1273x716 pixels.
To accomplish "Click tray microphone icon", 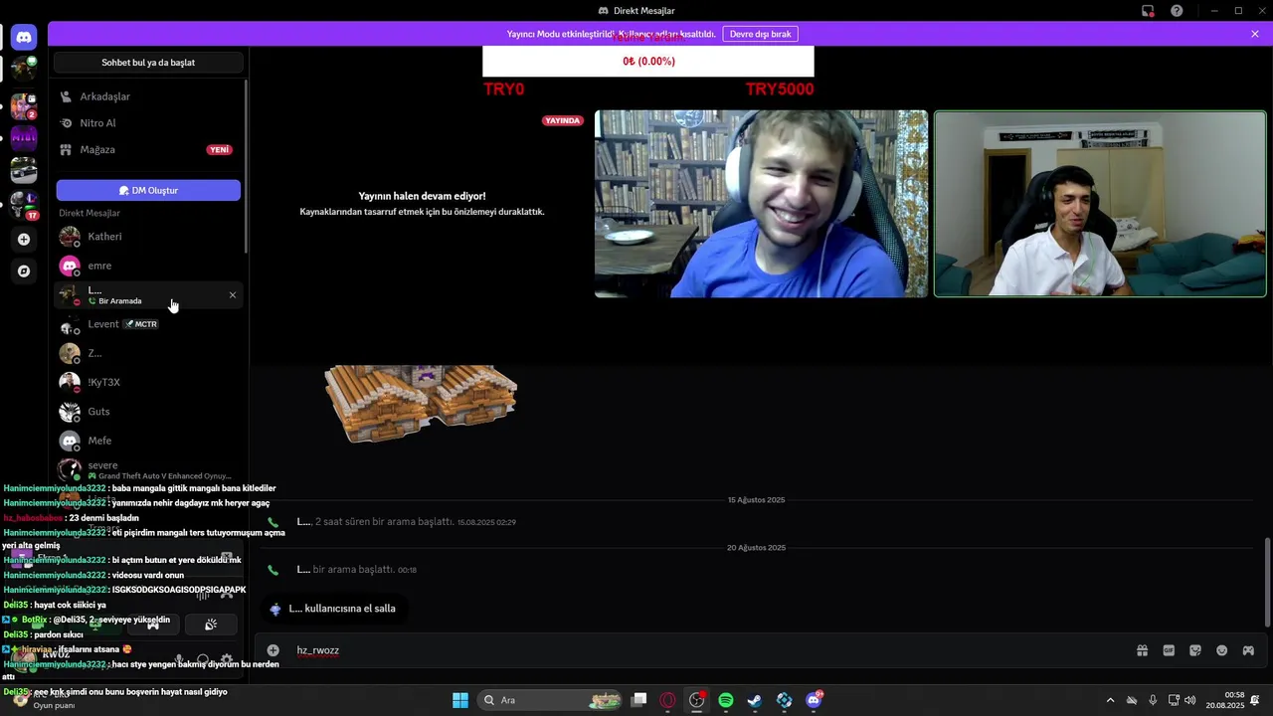I will coord(1153,700).
